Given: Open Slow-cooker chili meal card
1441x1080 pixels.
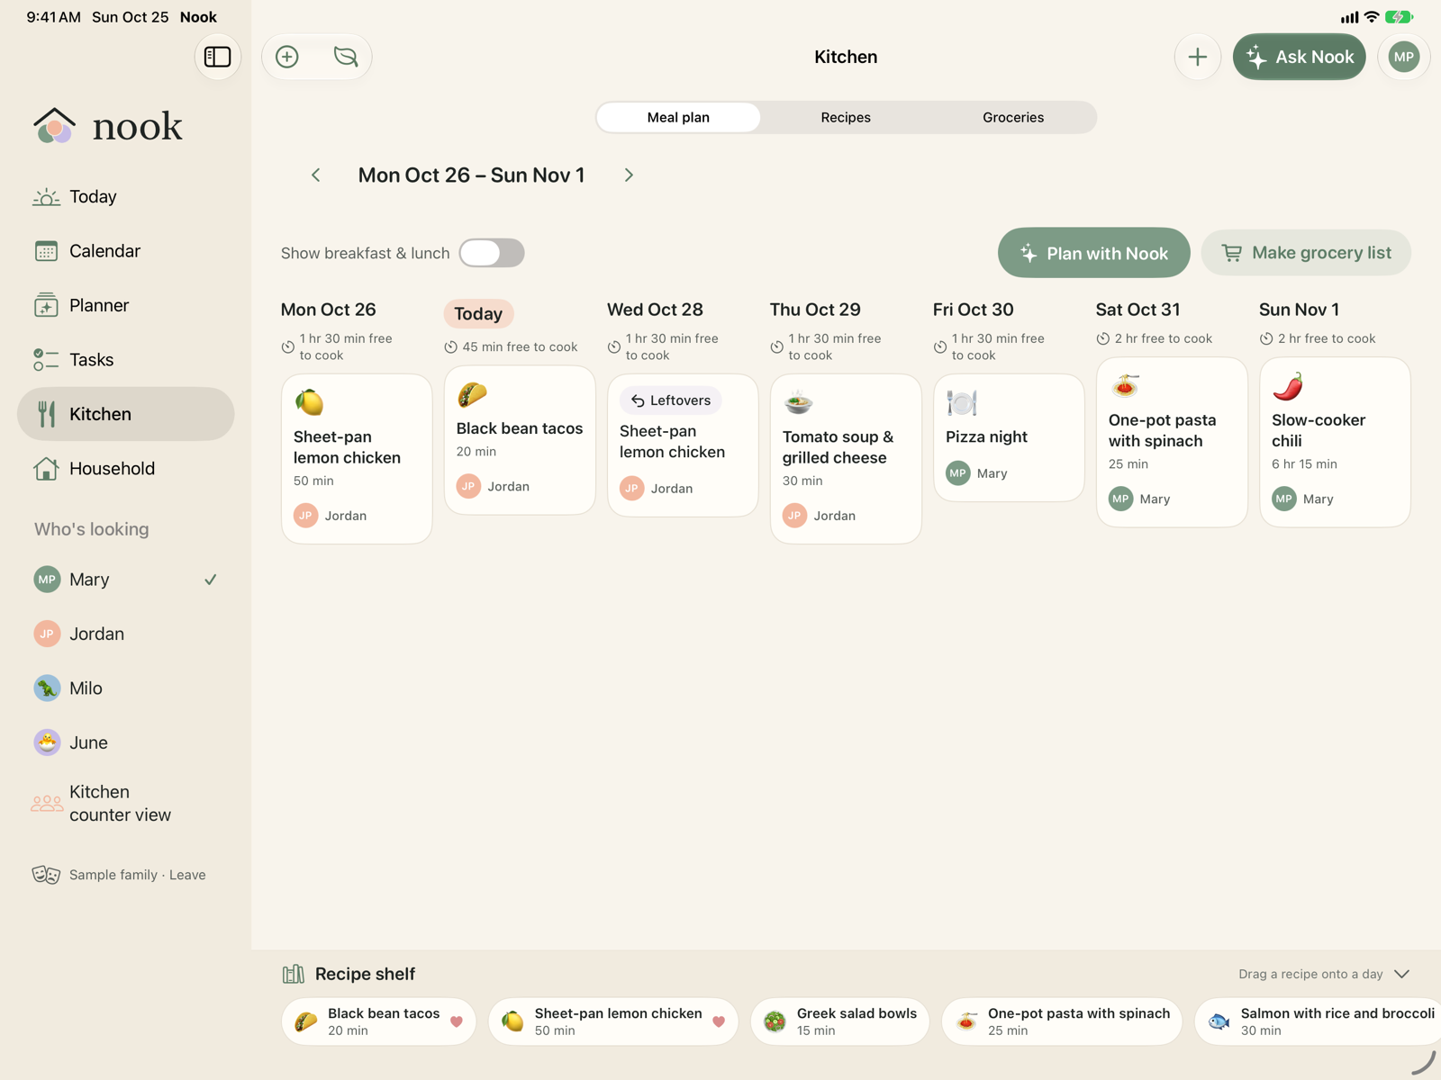Looking at the screenshot, I should [1335, 442].
